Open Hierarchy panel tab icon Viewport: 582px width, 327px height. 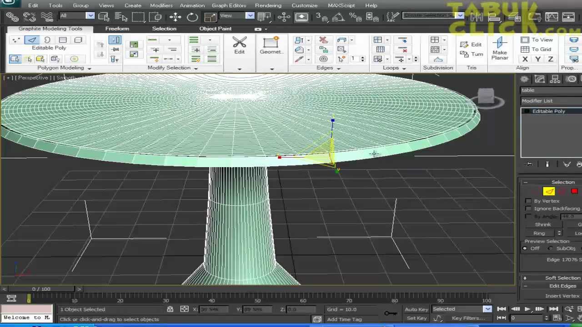[x=555, y=79]
